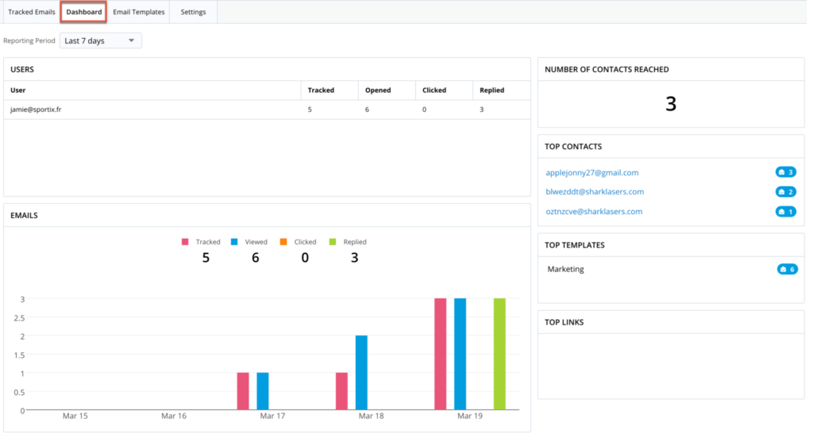This screenshot has width=813, height=434.
Task: Open contact oztnzcve@sharklasers.com
Action: point(594,211)
